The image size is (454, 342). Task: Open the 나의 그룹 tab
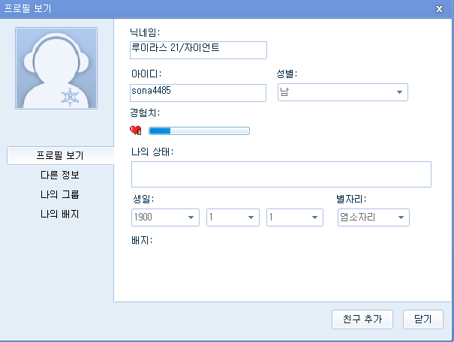pyautogui.click(x=59, y=195)
